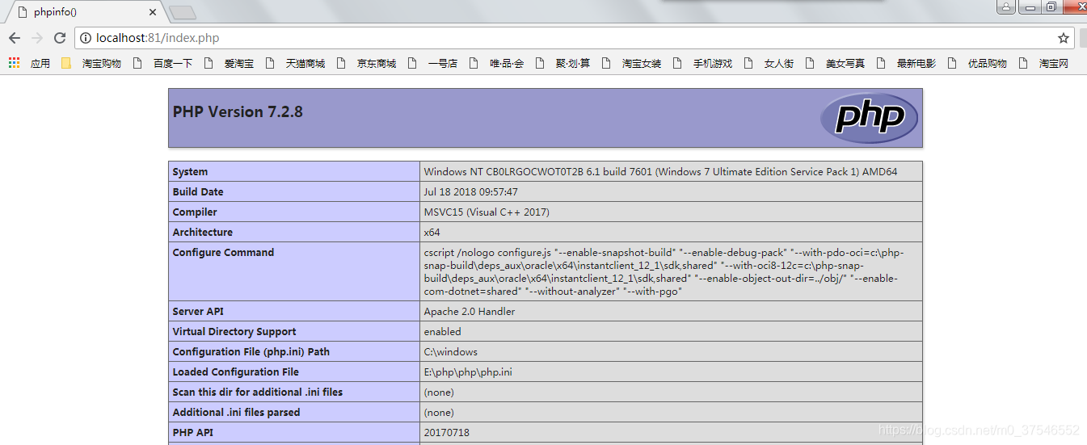Click the enabled value for Virtual Directory Support
This screenshot has height=445, width=1087.
tap(442, 331)
